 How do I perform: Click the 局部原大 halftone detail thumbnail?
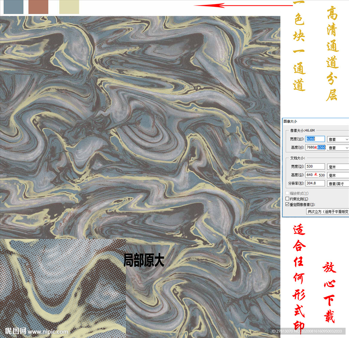pos(63,288)
